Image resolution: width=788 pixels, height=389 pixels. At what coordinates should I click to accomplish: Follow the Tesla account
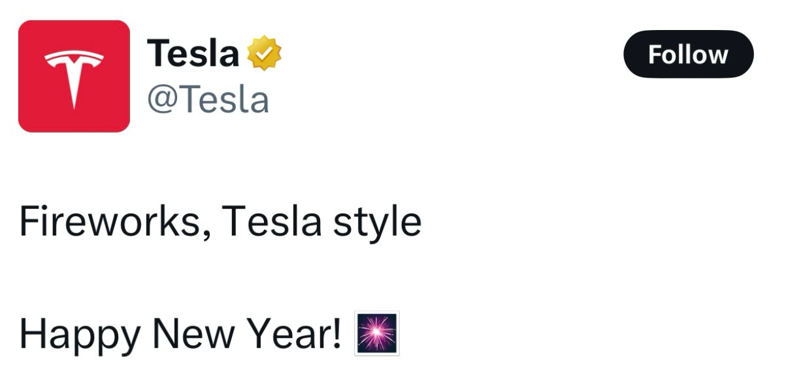[688, 54]
